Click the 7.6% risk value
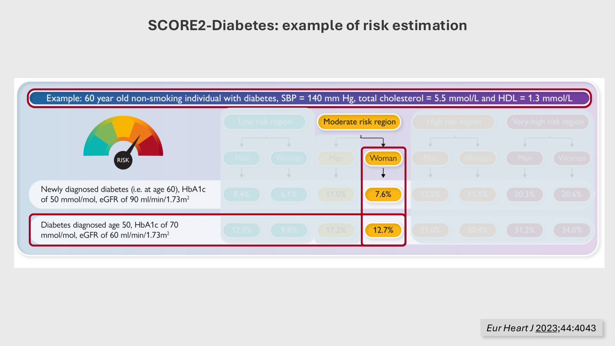615x346 pixels. 383,194
